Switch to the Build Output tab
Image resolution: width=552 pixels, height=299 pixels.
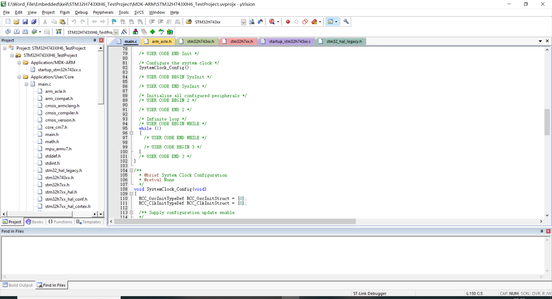[18, 285]
